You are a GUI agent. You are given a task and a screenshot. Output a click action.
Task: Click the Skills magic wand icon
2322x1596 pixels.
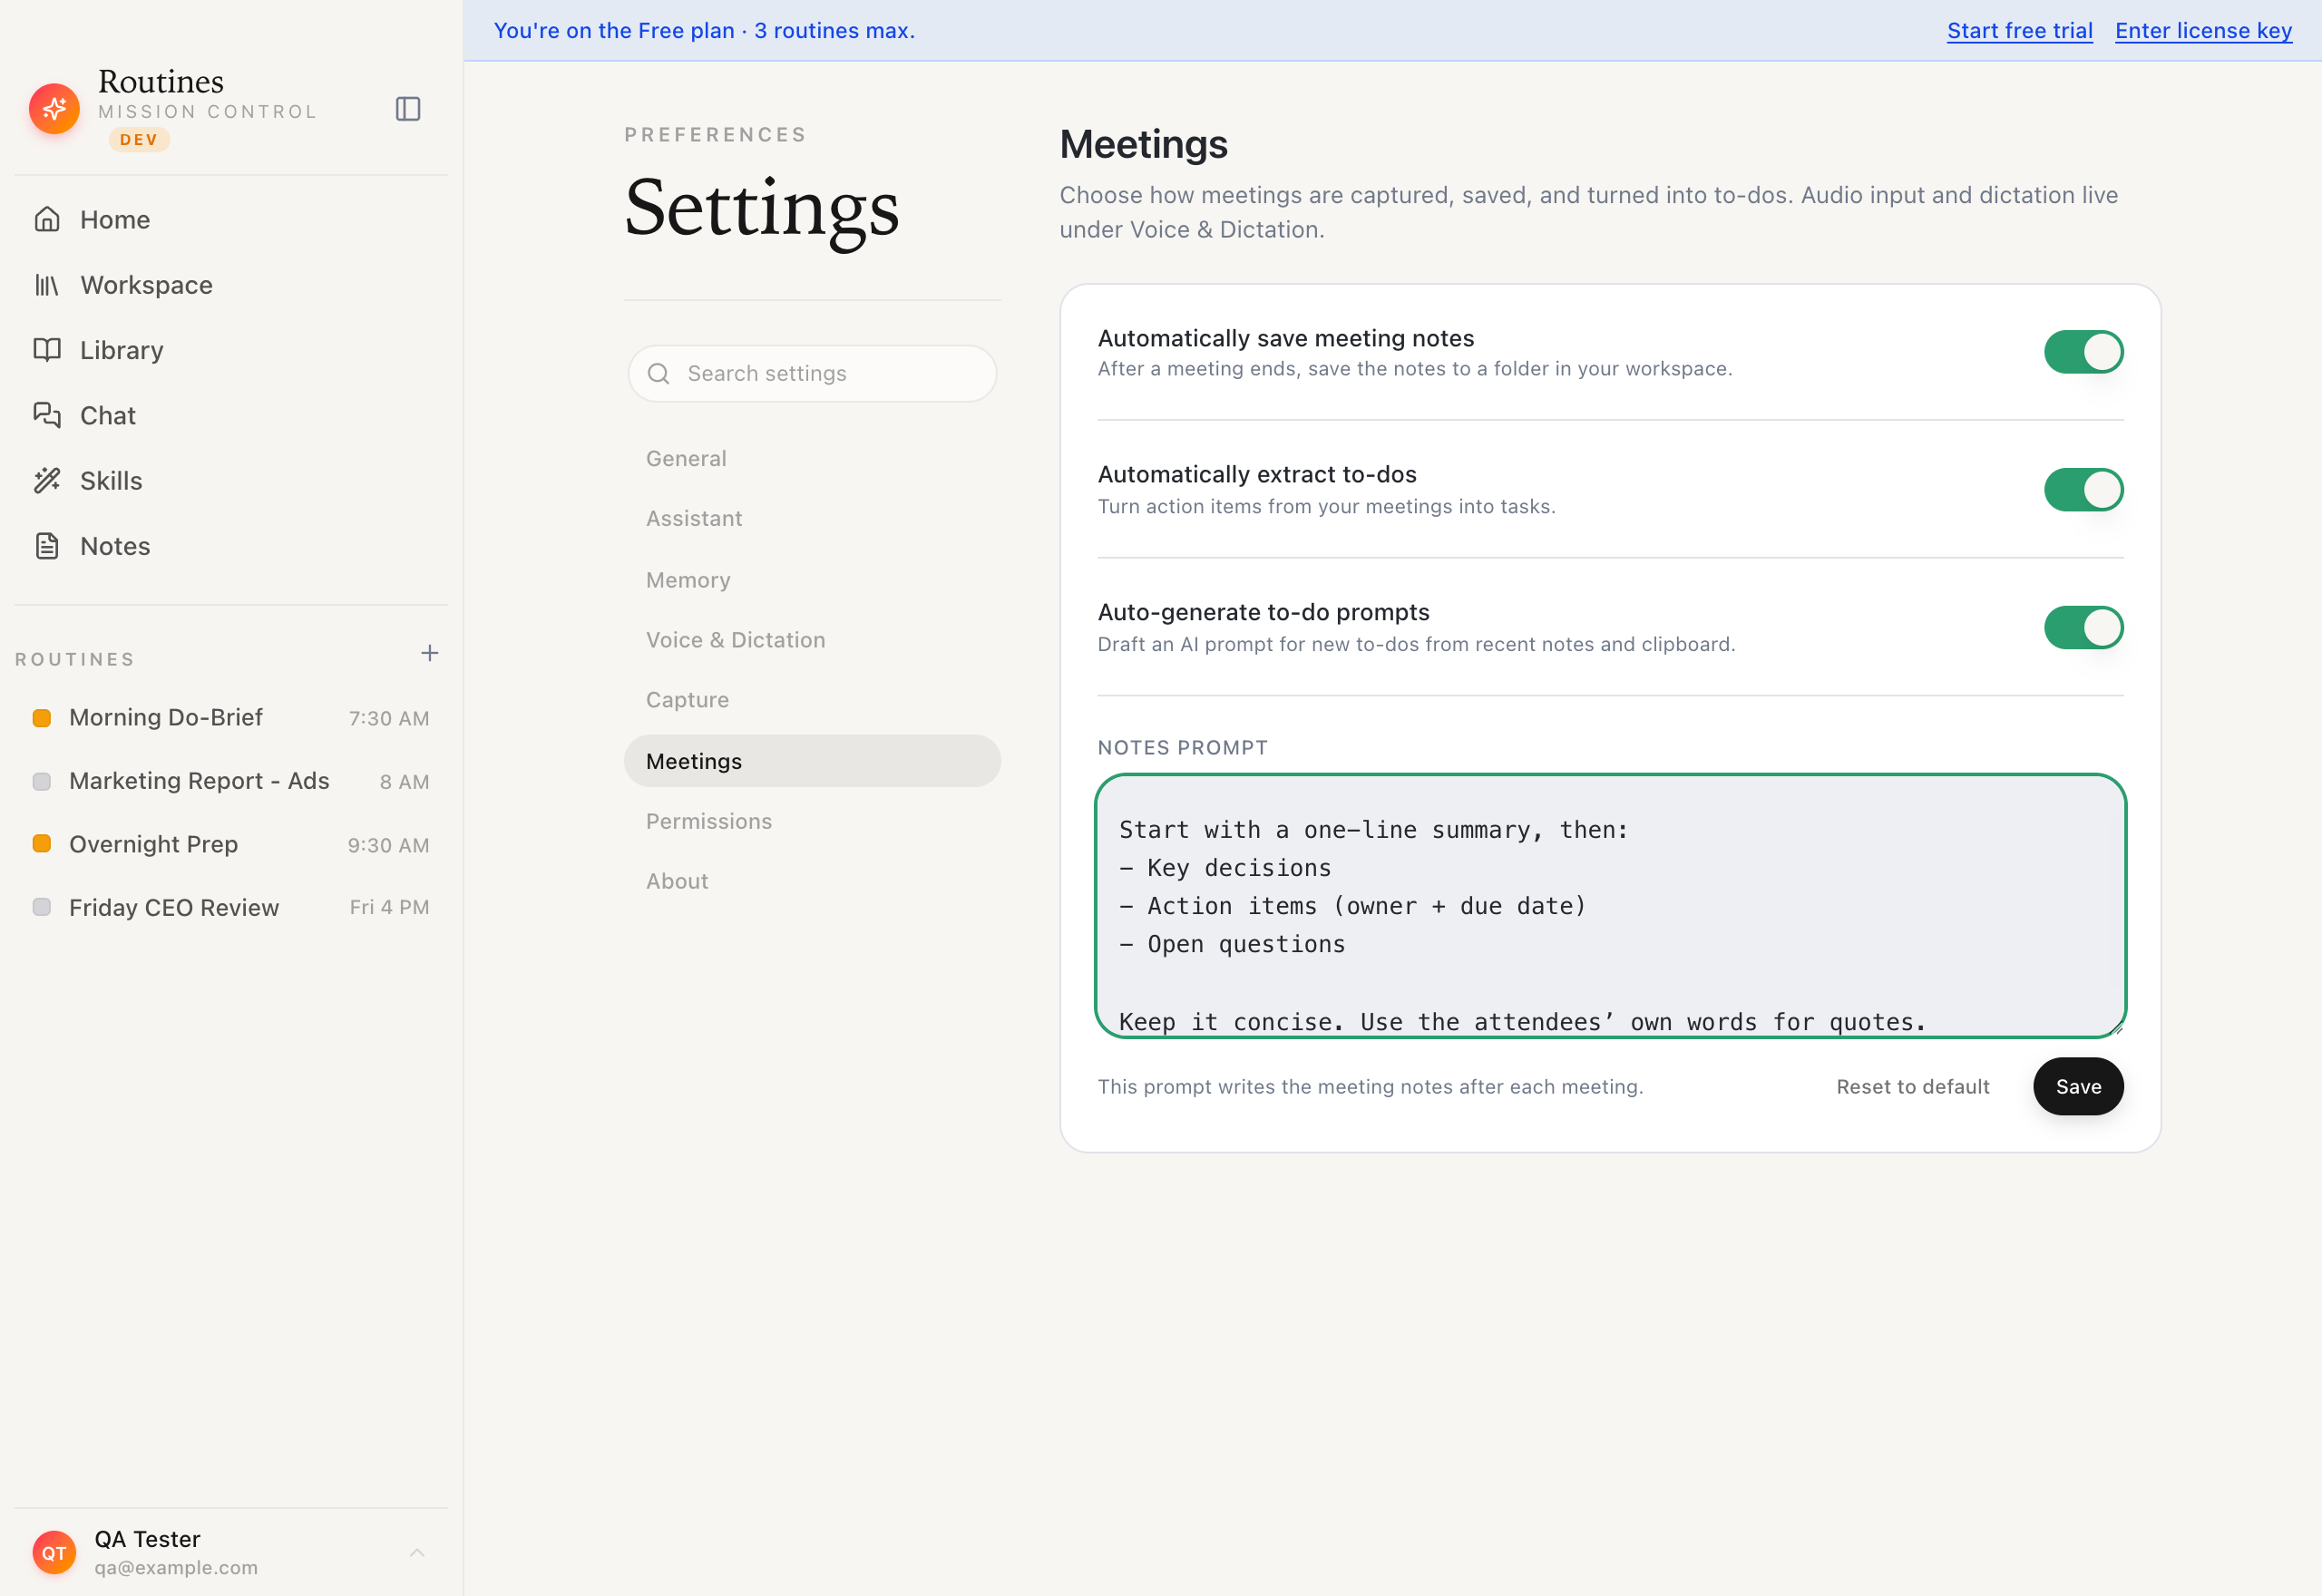tap(47, 481)
